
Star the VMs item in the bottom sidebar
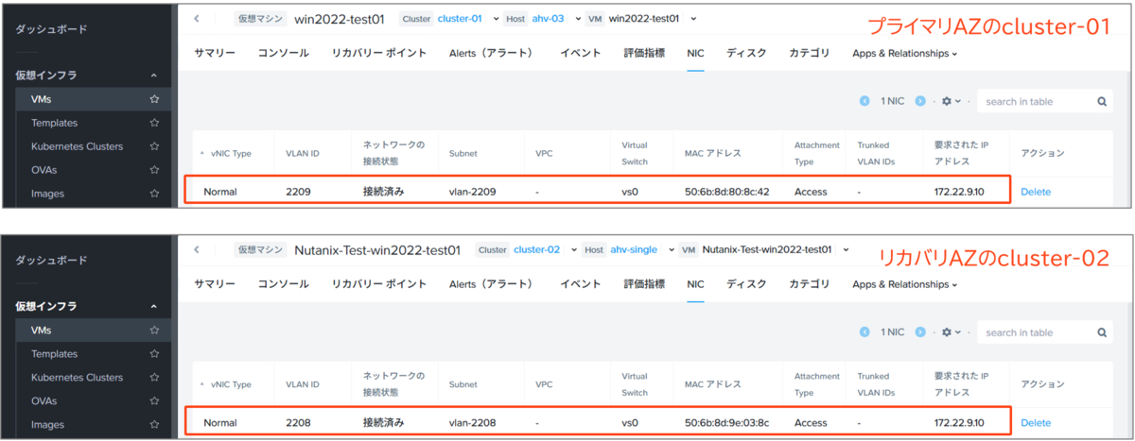coord(154,331)
